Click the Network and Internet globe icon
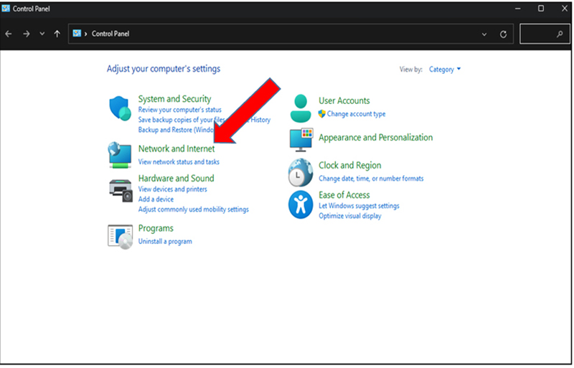Image resolution: width=574 pixels, height=368 pixels. pos(120,155)
